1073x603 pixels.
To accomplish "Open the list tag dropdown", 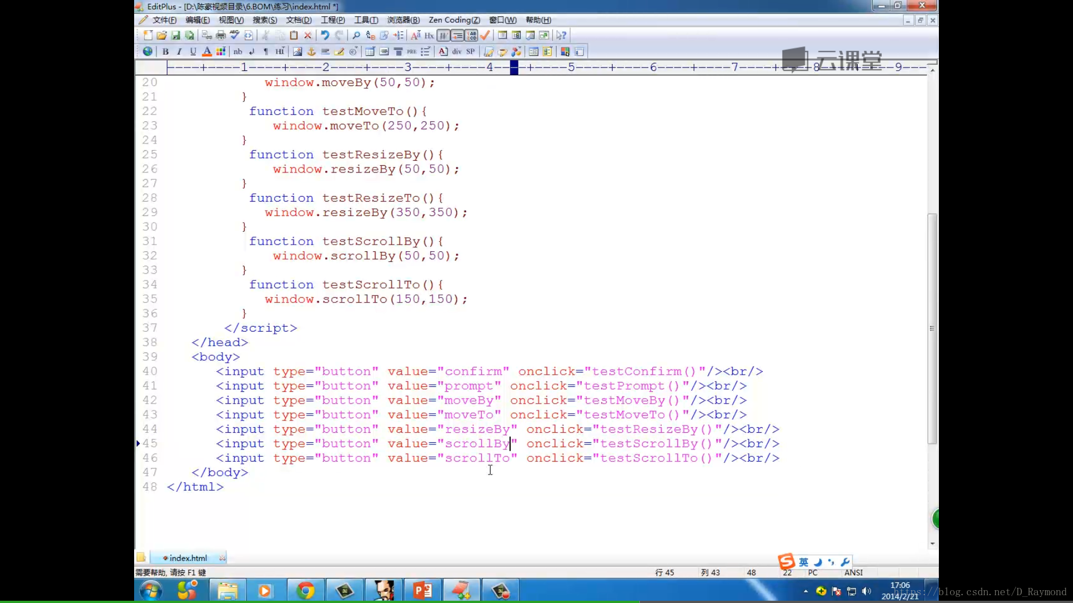I will coord(426,51).
